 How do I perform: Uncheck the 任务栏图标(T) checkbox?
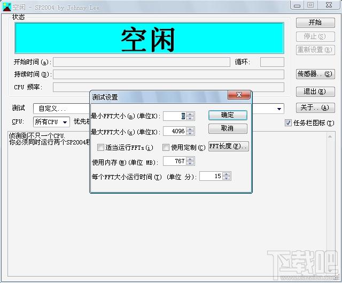click(288, 123)
